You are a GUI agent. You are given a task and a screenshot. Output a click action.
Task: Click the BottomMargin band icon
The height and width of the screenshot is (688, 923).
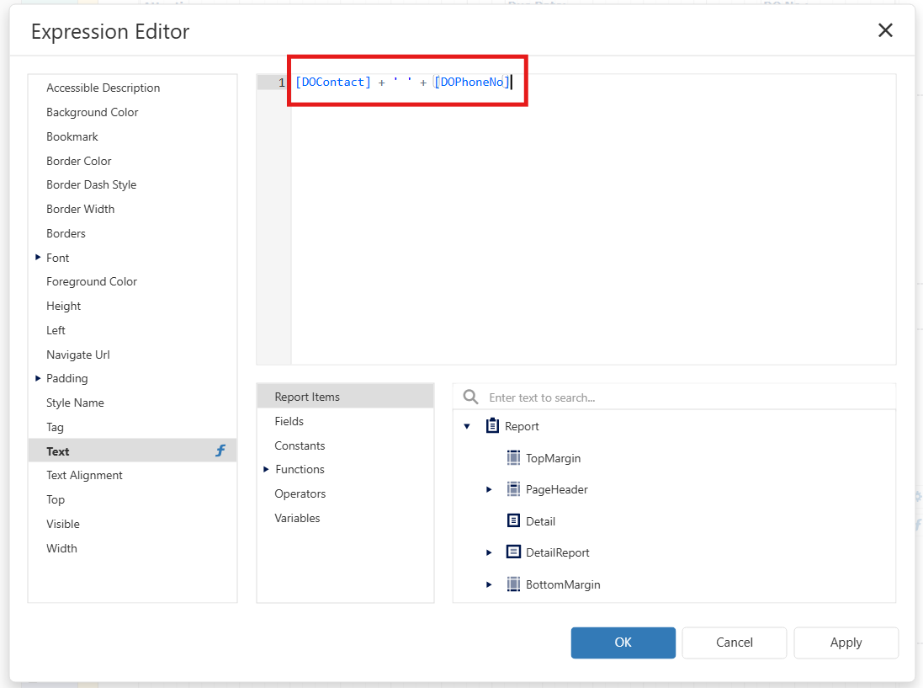[x=514, y=584]
